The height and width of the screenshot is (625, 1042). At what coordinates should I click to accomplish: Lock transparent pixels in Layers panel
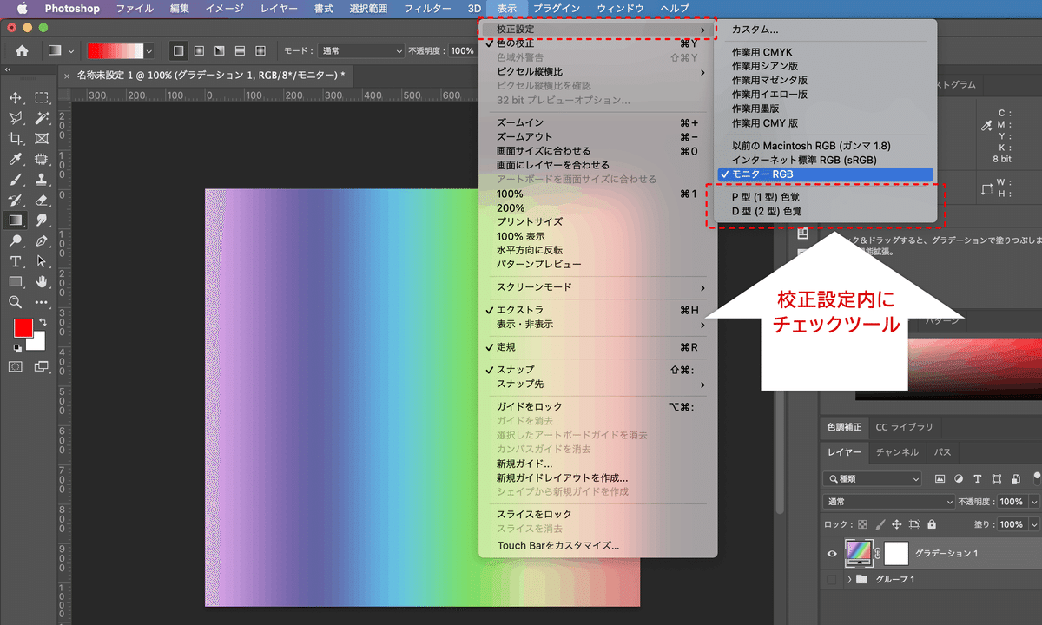tap(862, 524)
